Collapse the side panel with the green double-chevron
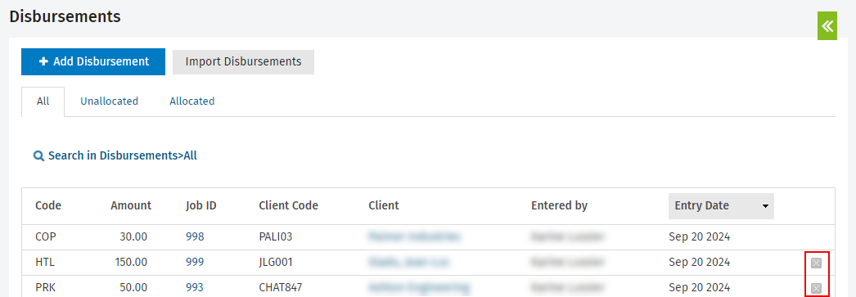 tap(827, 25)
